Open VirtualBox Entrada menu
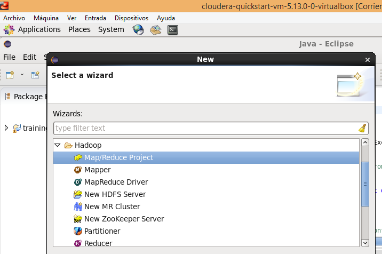Image resolution: width=382 pixels, height=254 pixels. (x=95, y=18)
